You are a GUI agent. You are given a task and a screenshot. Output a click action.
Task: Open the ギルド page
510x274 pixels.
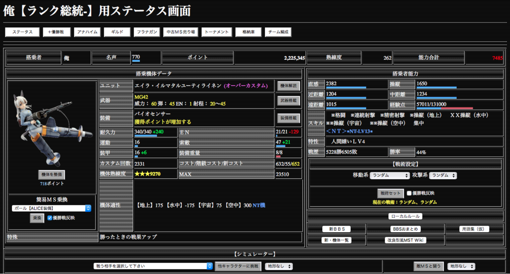[117, 32]
